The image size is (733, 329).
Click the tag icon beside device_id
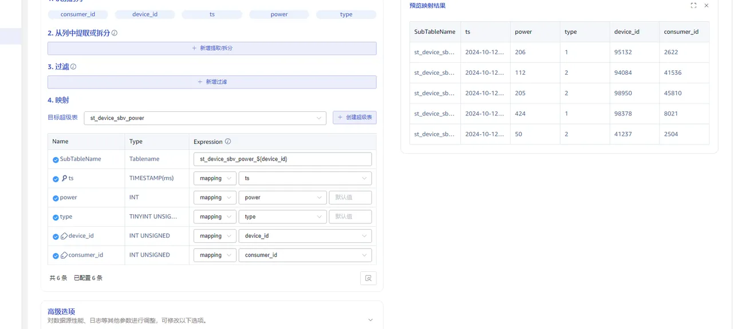coord(64,236)
